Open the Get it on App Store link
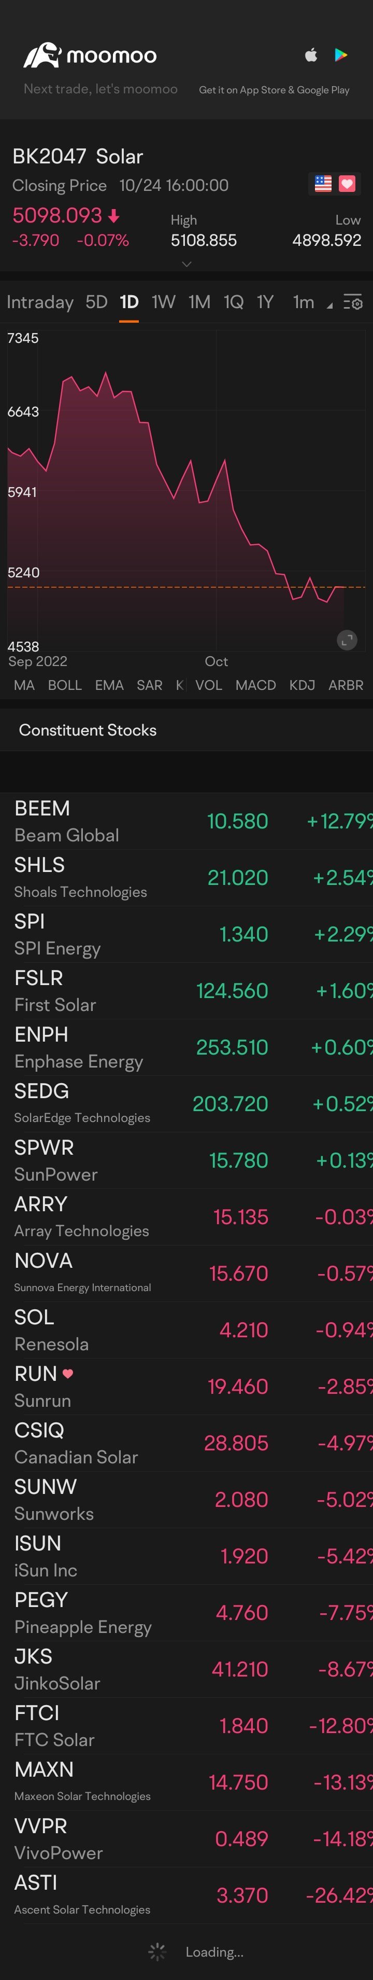The image size is (373, 1980). [274, 90]
